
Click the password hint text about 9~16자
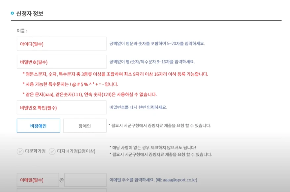[152, 62]
